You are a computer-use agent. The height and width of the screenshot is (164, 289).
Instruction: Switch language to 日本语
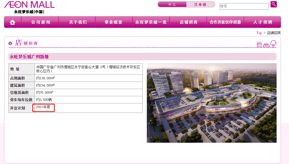pos(200,5)
